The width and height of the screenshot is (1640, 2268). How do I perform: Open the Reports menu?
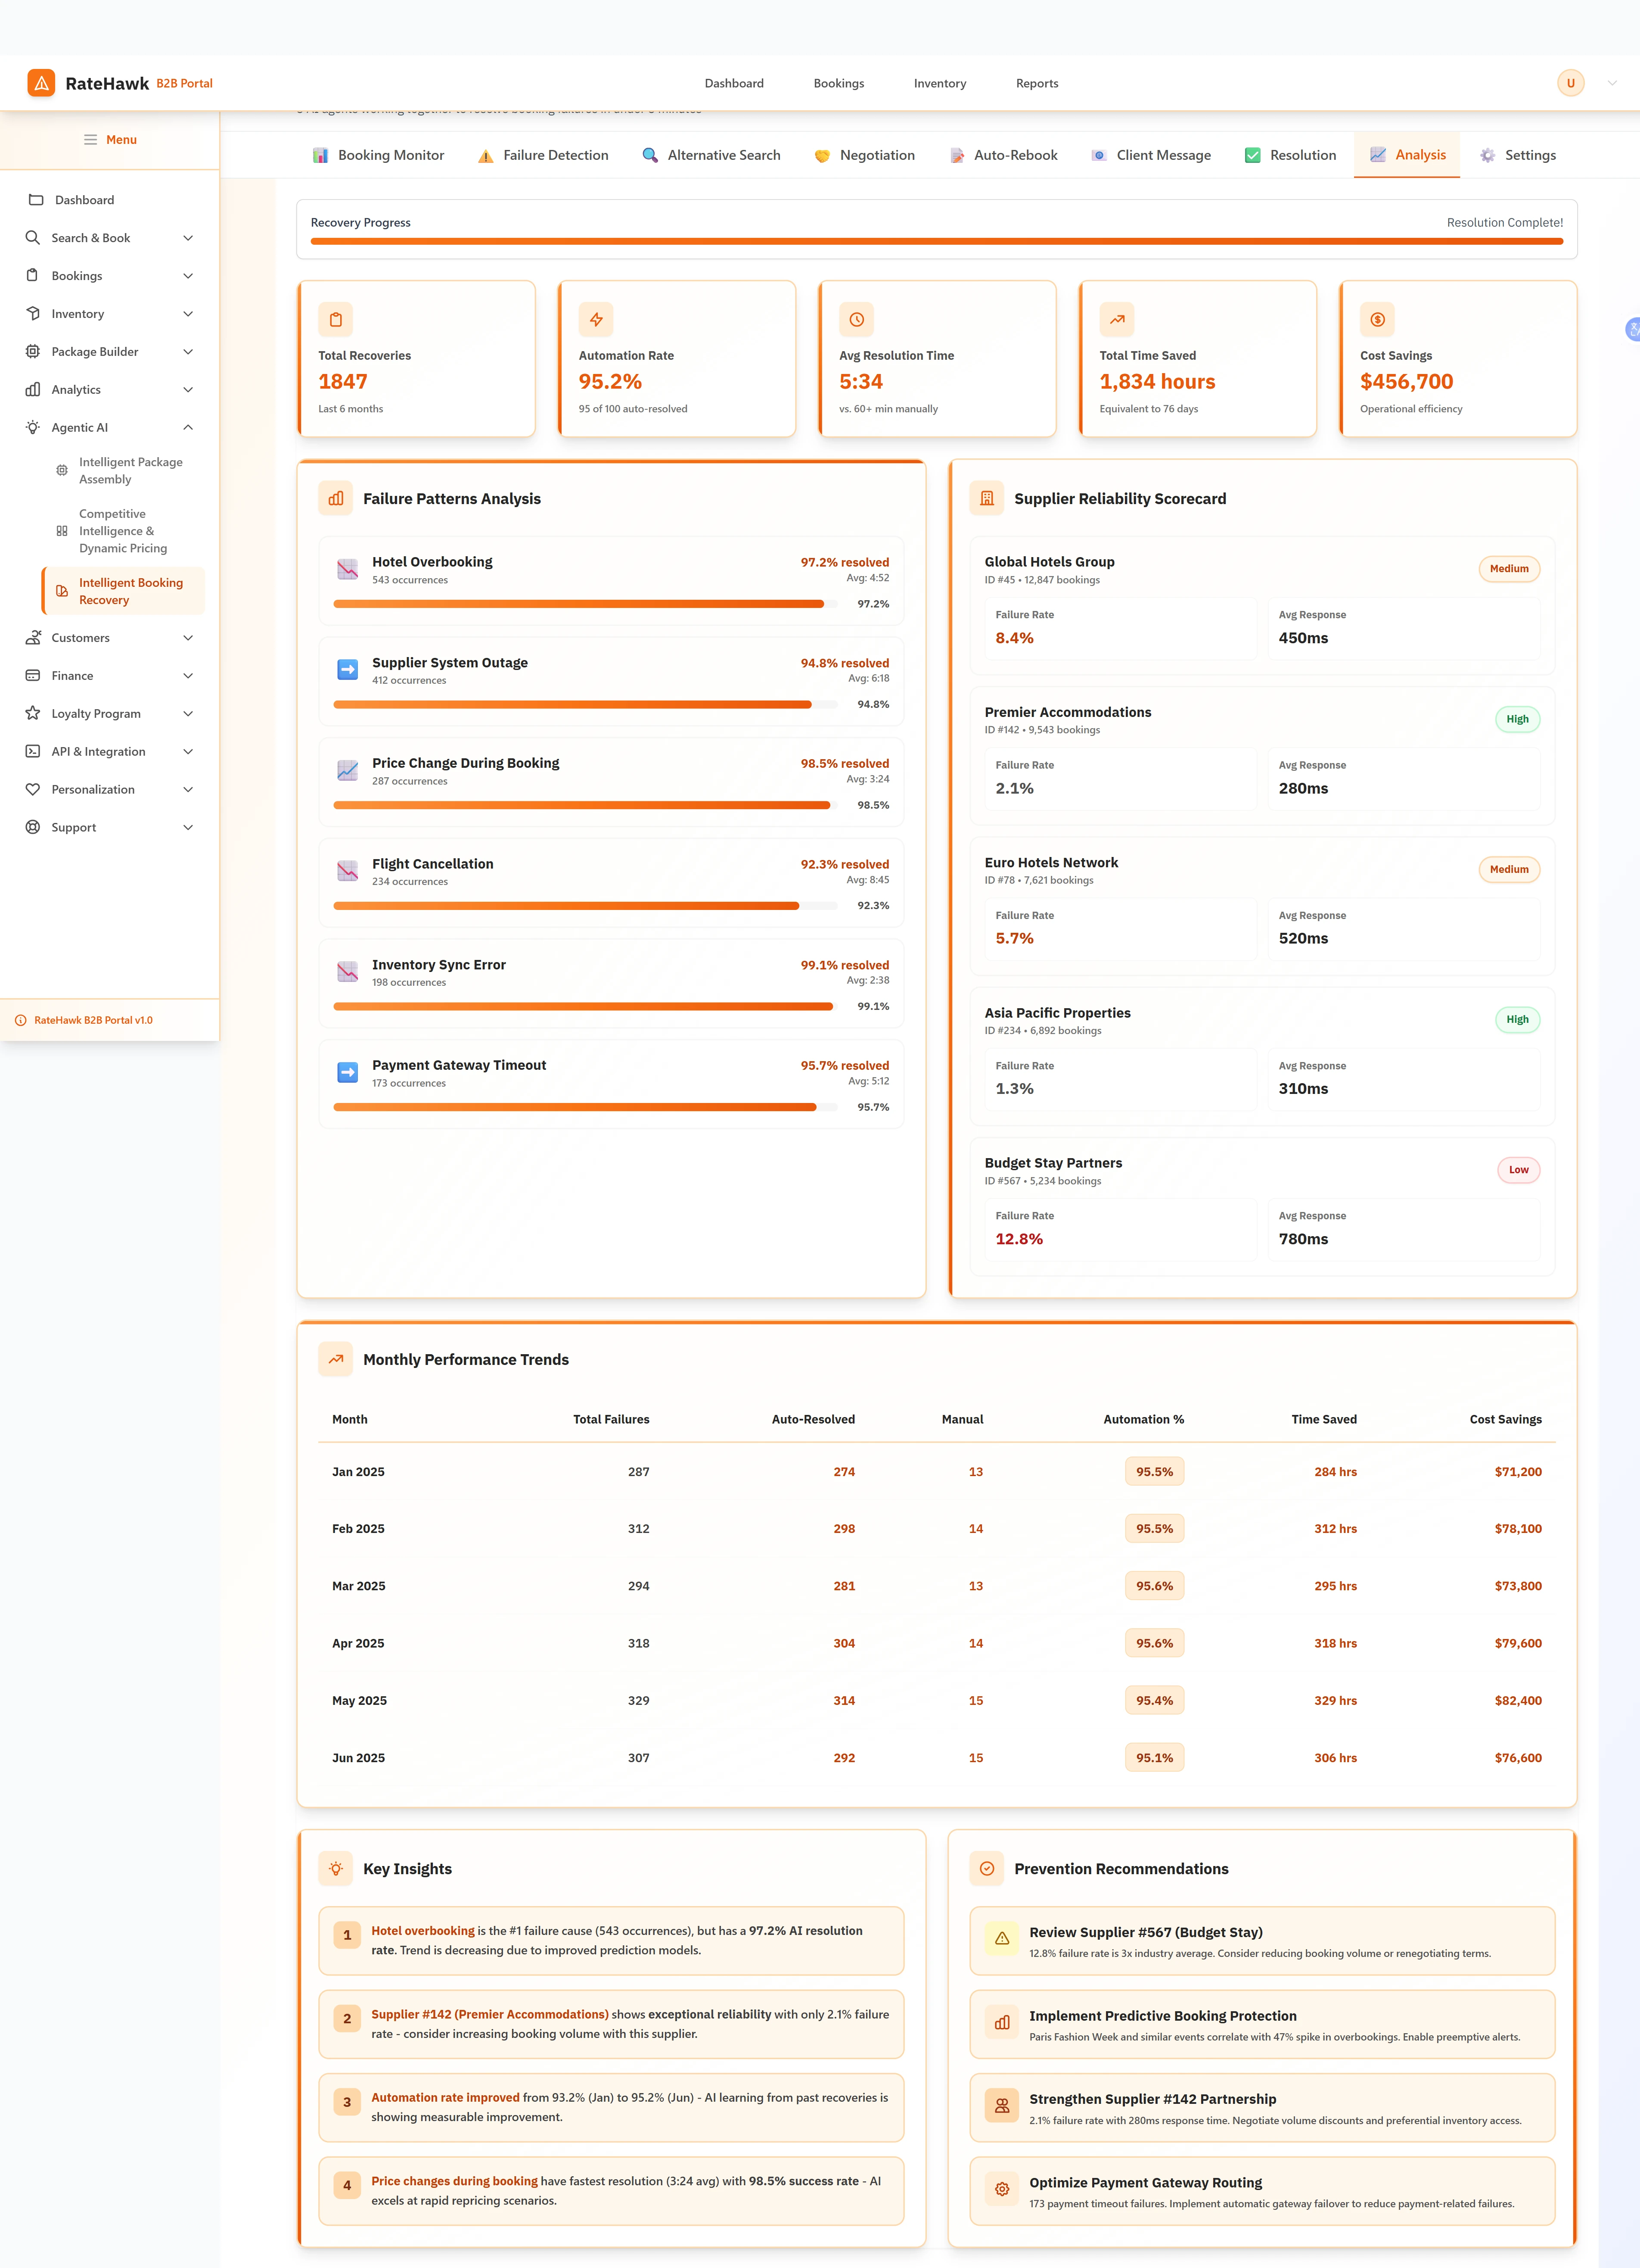point(1036,83)
